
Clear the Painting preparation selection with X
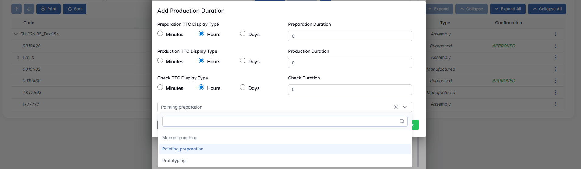click(396, 107)
